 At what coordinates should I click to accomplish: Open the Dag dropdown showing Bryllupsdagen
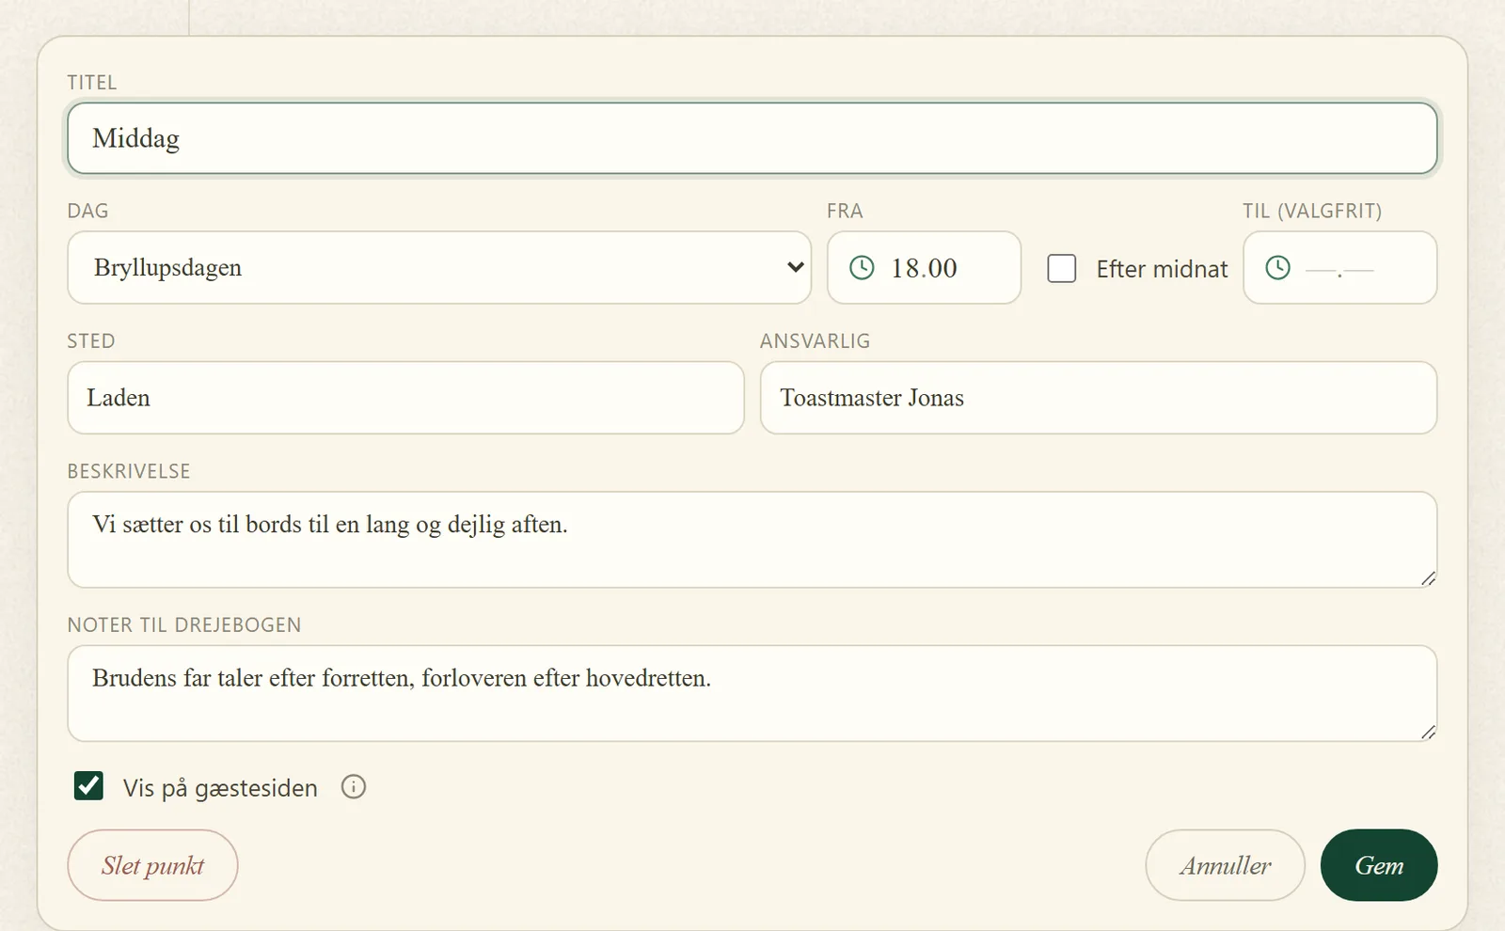pos(439,268)
